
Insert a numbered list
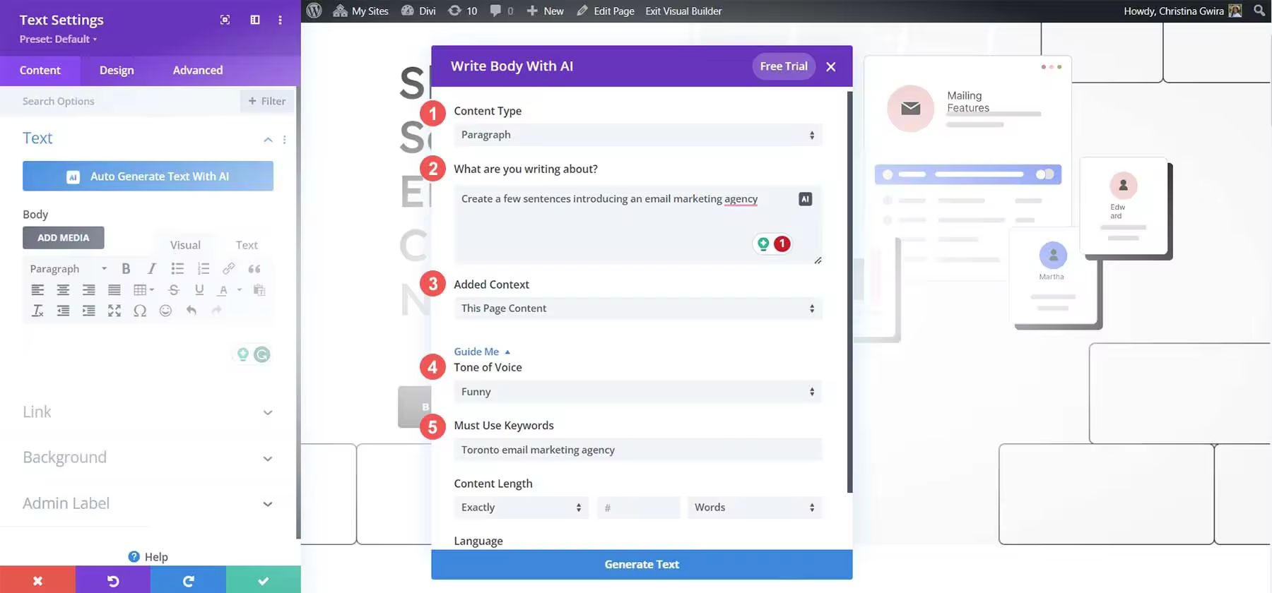point(204,268)
